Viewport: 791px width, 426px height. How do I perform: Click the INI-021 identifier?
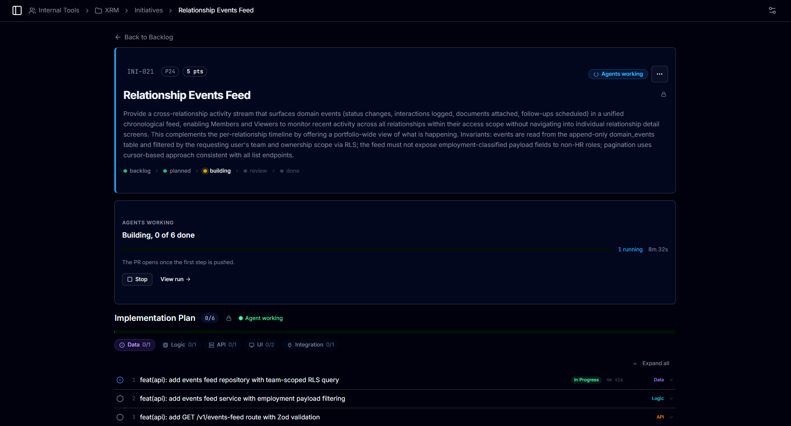pyautogui.click(x=140, y=72)
